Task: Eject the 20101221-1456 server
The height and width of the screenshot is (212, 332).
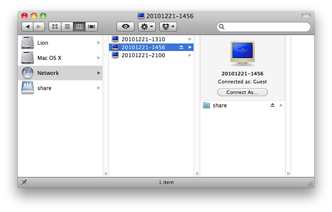Action: (x=181, y=47)
